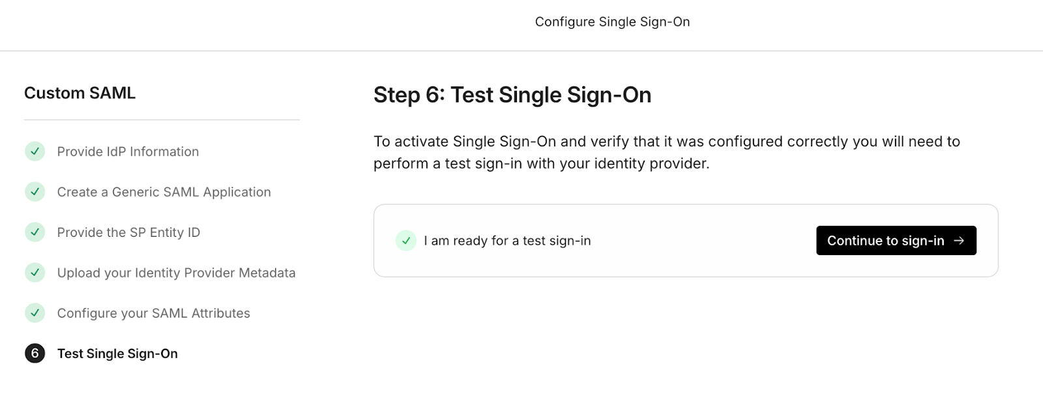Click the 'I am ready for a test sign-in' label
Screen dimensions: 1043x395
tap(507, 241)
